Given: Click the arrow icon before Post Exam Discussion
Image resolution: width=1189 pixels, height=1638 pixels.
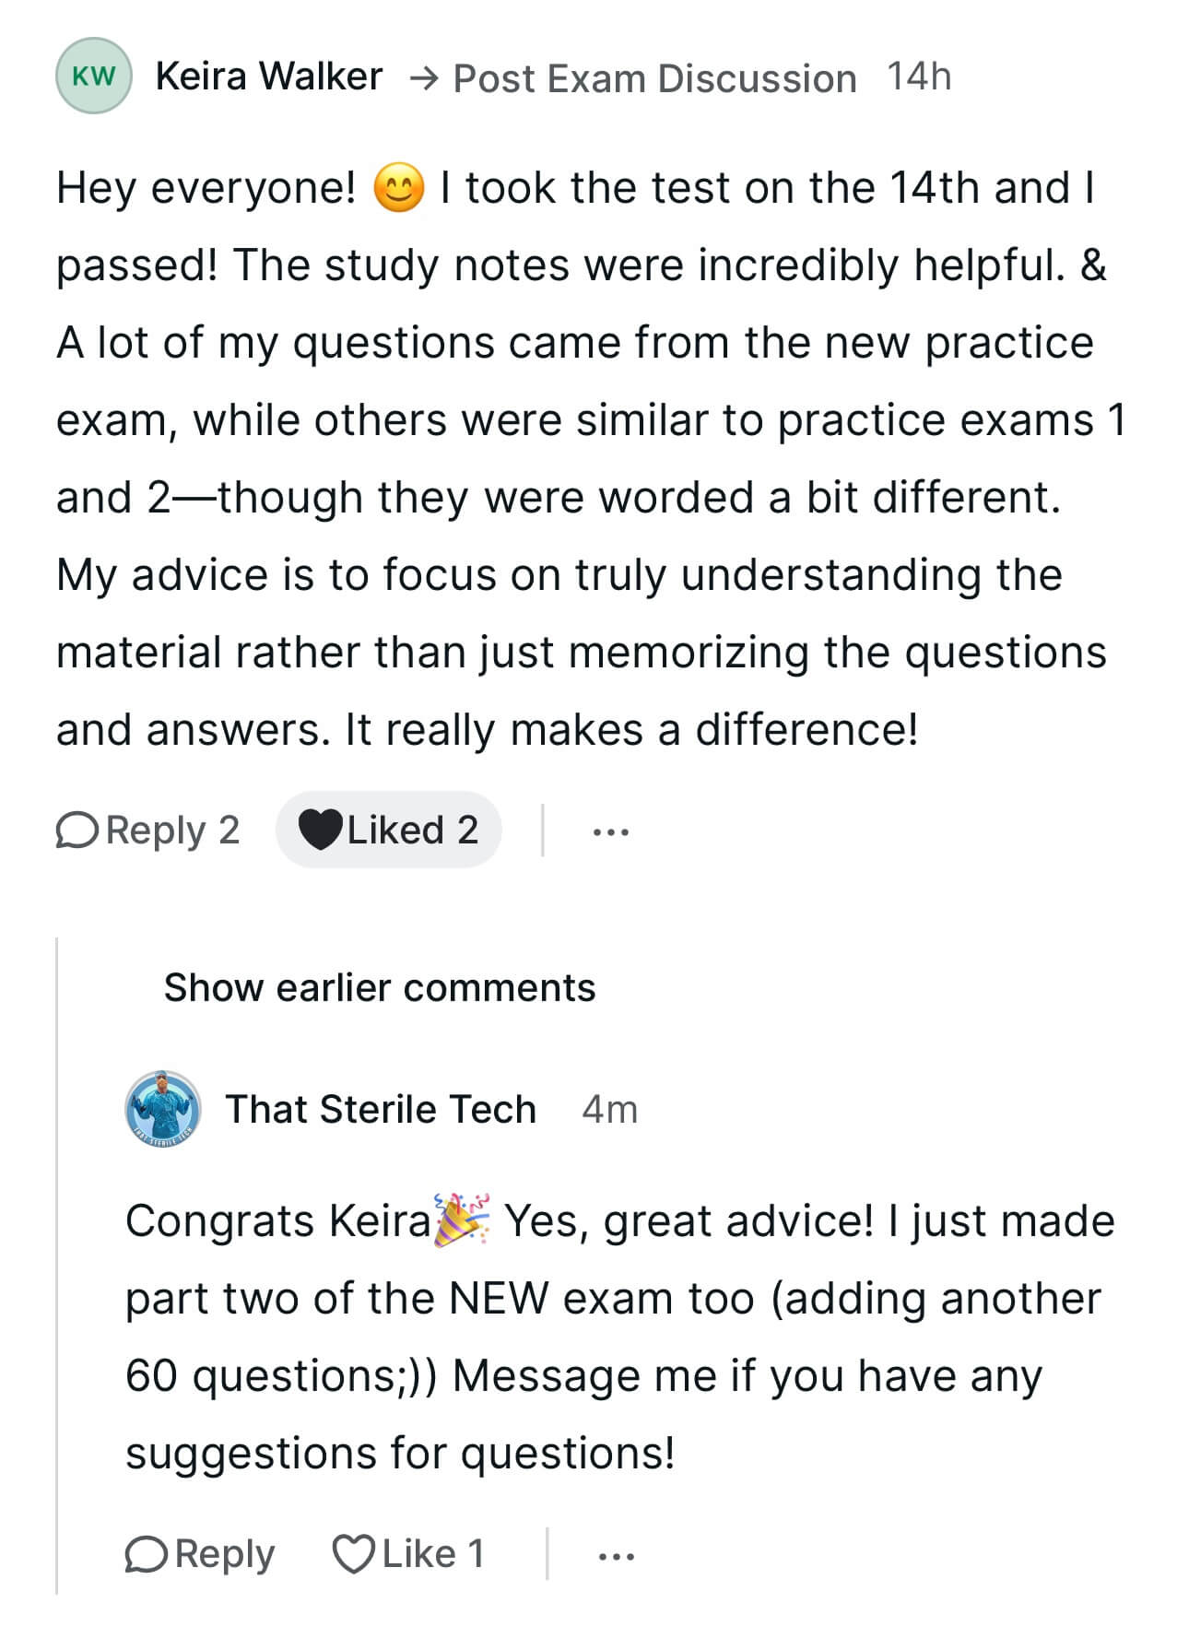Looking at the screenshot, I should [x=423, y=79].
